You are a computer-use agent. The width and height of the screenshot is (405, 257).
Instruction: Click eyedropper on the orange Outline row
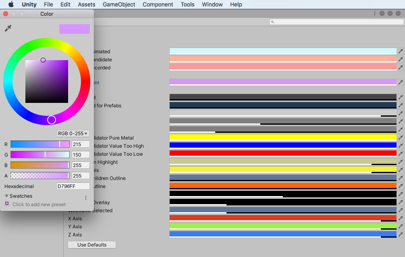tap(401, 186)
